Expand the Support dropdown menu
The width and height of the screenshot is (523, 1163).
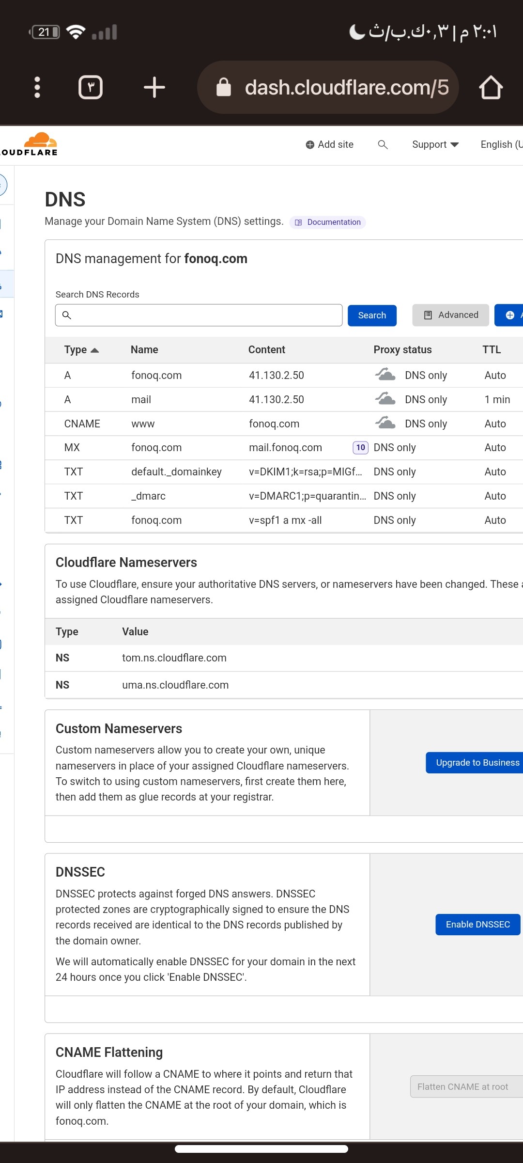click(x=435, y=144)
